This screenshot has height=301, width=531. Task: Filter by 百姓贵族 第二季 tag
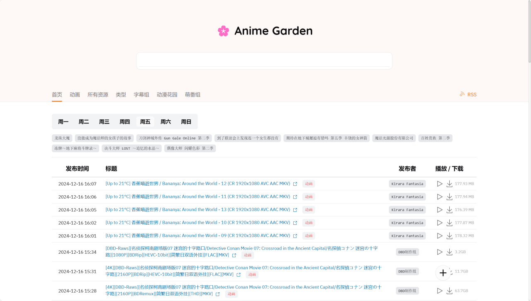tap(435, 138)
